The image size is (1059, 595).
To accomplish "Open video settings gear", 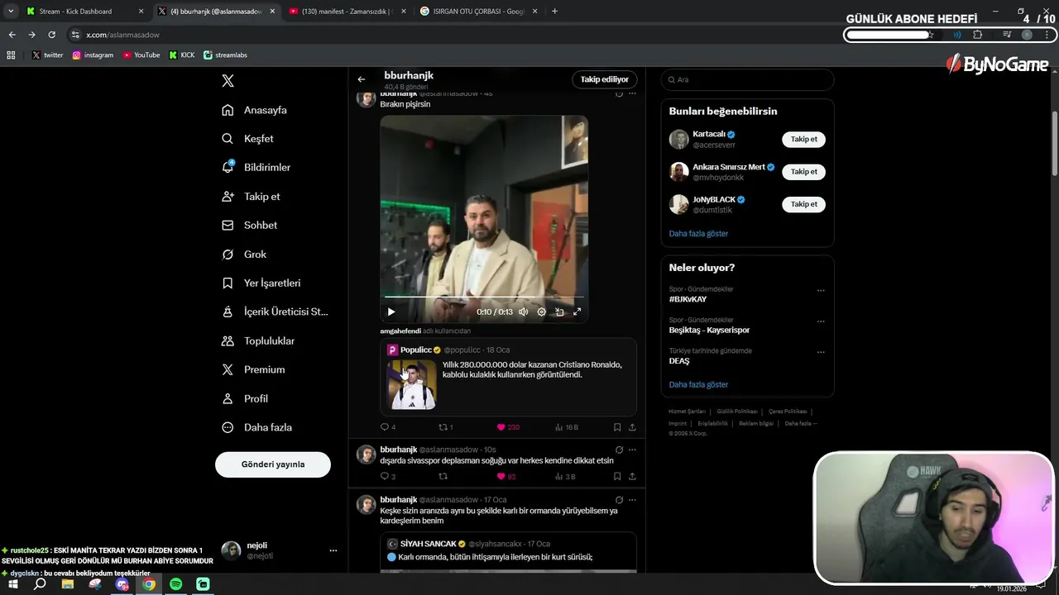I will pos(542,312).
